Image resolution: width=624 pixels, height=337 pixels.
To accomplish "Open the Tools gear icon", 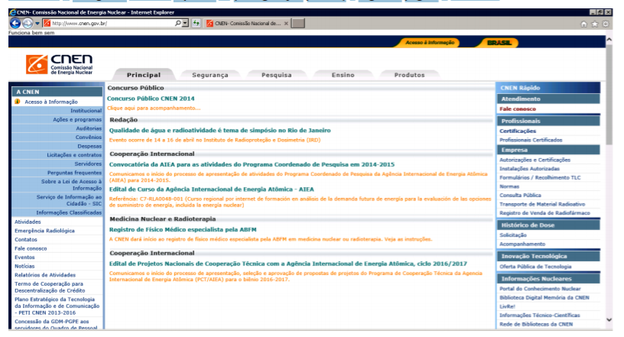I will click(x=606, y=24).
